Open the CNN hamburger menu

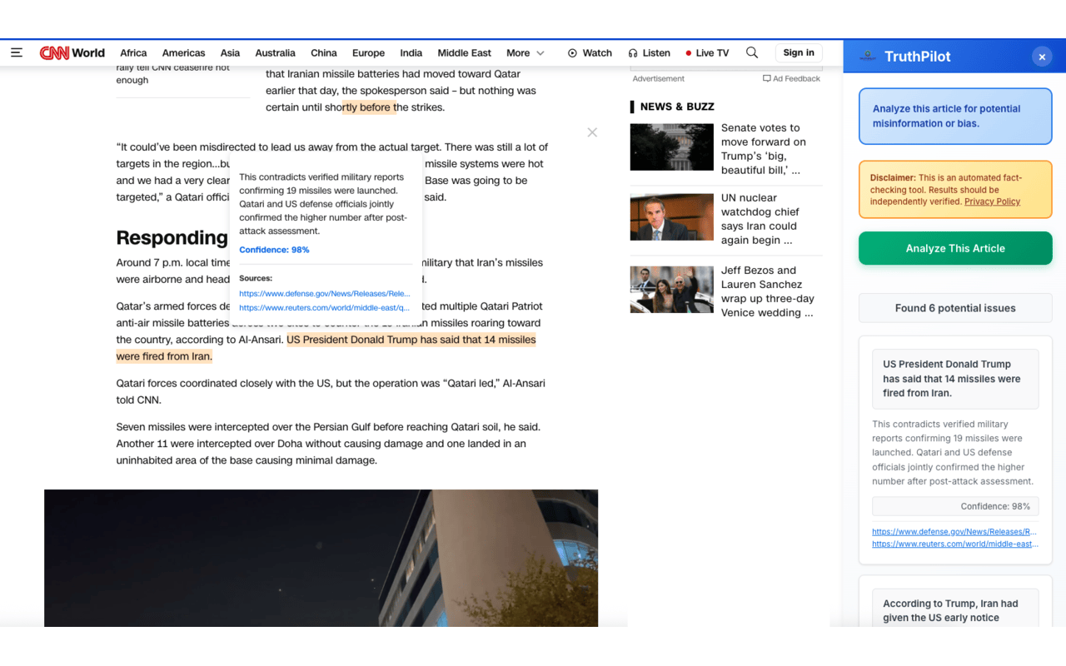[17, 52]
